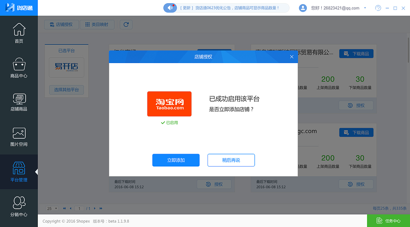Image resolution: width=410 pixels, height=227 pixels.
Task: Go to 店铺商品 sidebar section
Action: (19, 102)
